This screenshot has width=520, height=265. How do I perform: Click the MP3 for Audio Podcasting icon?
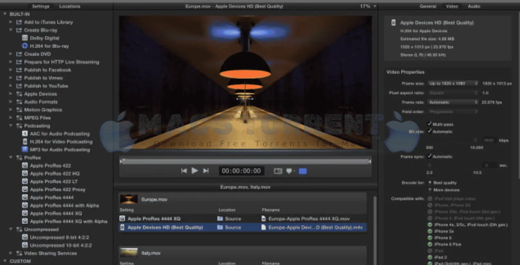click(x=25, y=149)
